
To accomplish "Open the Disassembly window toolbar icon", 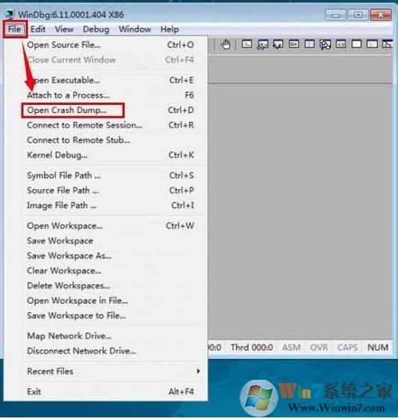I will [341, 44].
